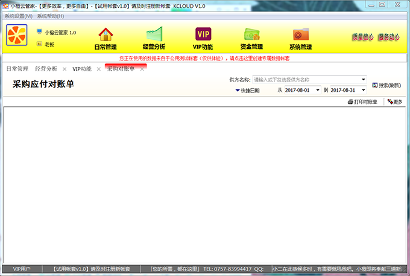Maximize the 小橙云管家 window
The height and width of the screenshot is (276, 410).
382,4
